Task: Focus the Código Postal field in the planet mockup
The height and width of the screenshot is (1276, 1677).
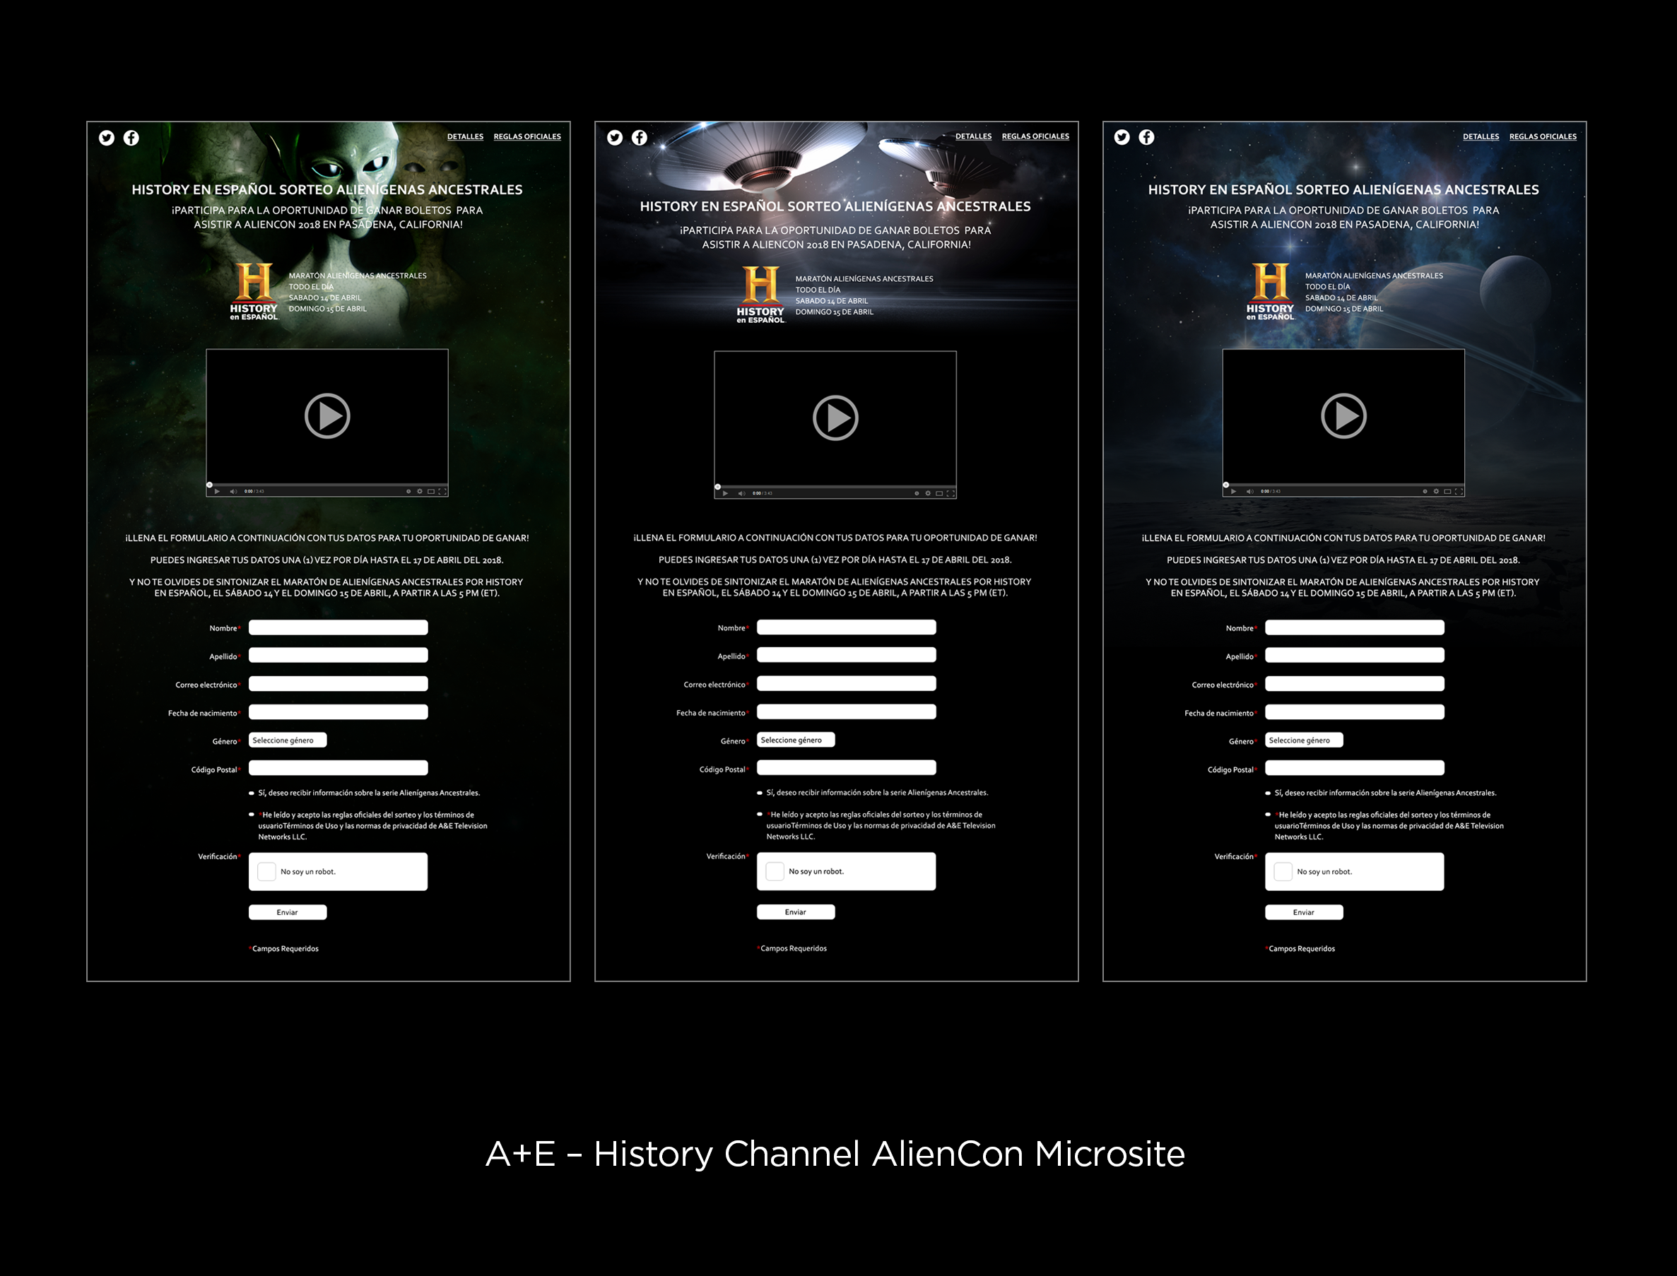Action: click(x=1354, y=768)
